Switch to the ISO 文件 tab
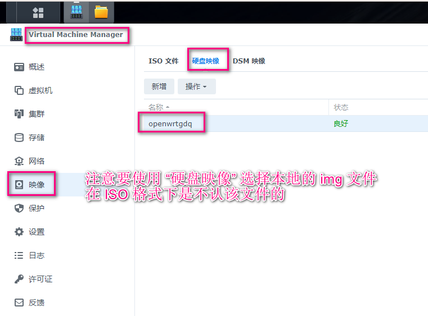428x316 pixels. pos(164,61)
